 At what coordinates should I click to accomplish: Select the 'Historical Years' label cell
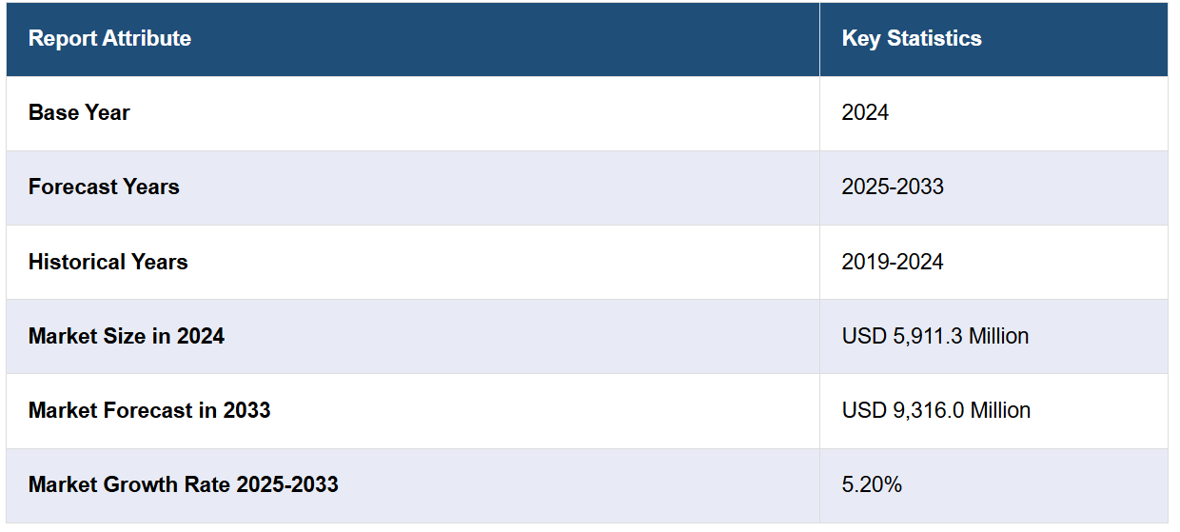tap(108, 262)
